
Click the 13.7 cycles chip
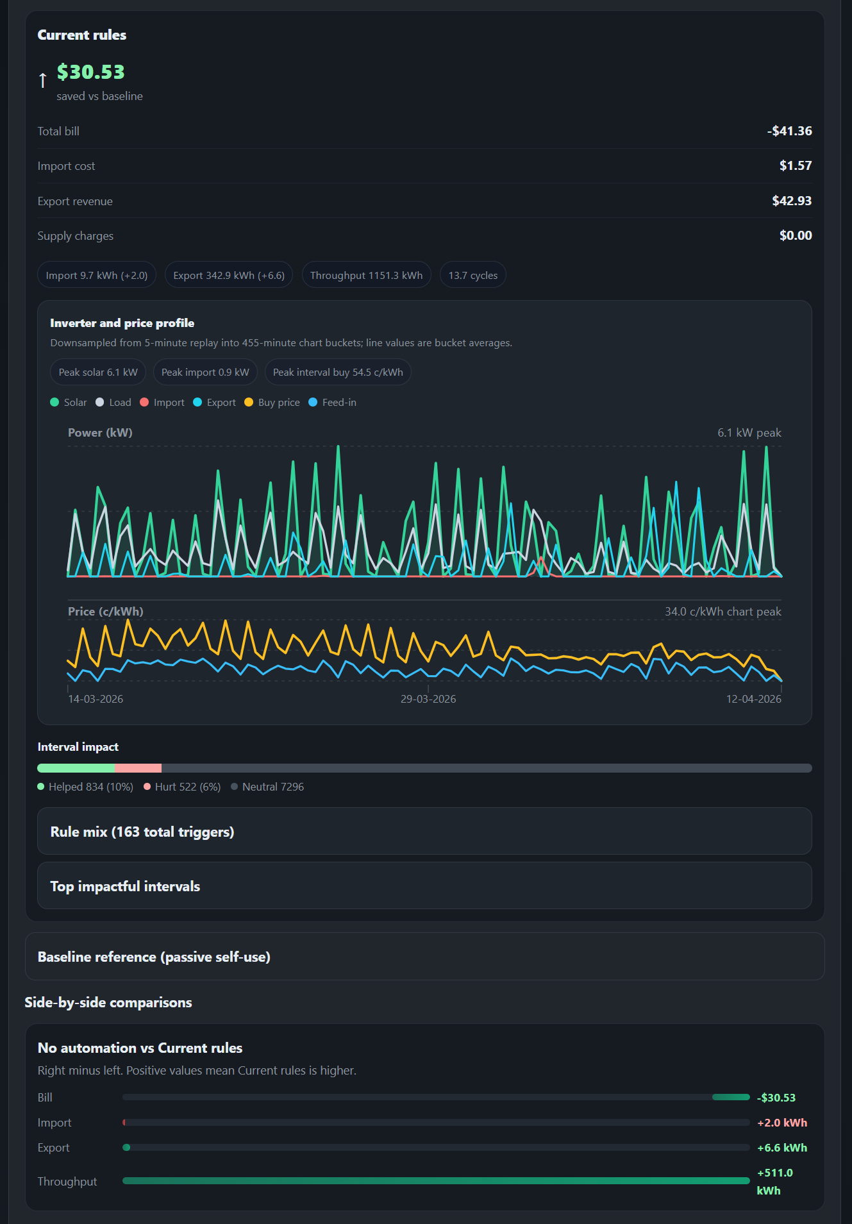click(473, 275)
